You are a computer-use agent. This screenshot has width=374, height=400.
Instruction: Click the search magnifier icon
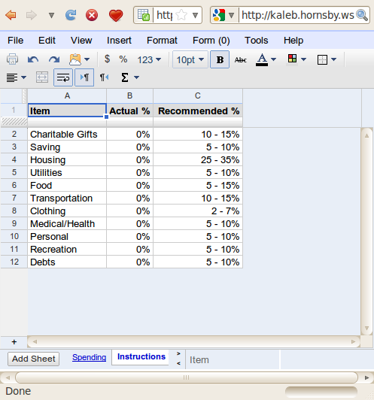coord(362,15)
